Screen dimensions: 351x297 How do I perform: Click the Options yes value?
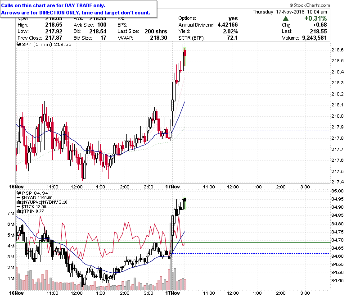[x=233, y=18]
